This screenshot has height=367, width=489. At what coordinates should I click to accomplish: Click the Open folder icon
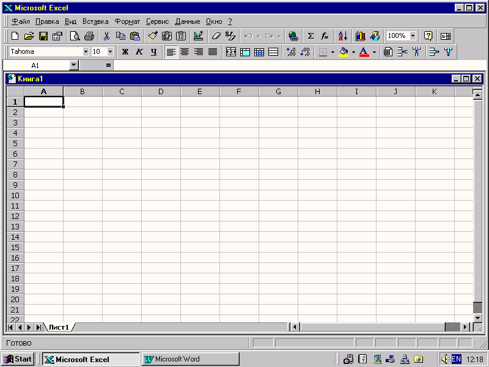click(29, 36)
